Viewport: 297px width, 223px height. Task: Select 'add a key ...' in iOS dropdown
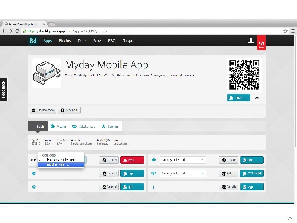[x=61, y=164]
